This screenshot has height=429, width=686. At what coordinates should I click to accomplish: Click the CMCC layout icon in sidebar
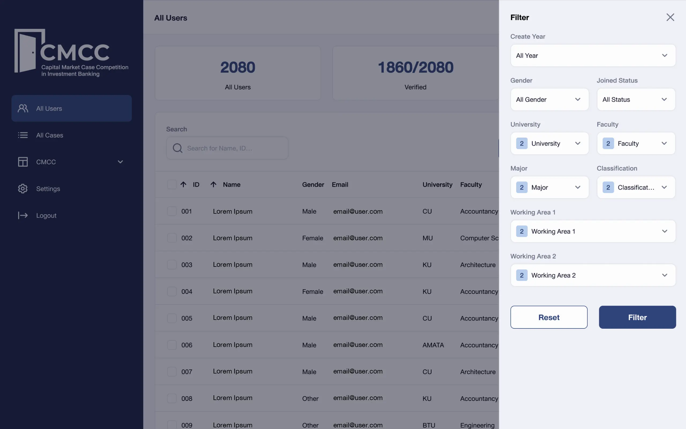(23, 162)
